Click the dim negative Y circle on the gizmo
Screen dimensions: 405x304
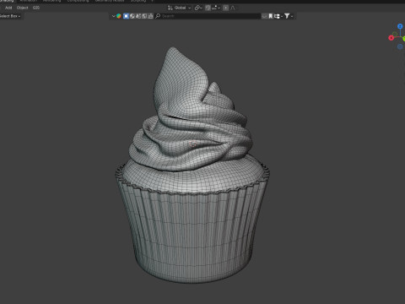(x=395, y=34)
